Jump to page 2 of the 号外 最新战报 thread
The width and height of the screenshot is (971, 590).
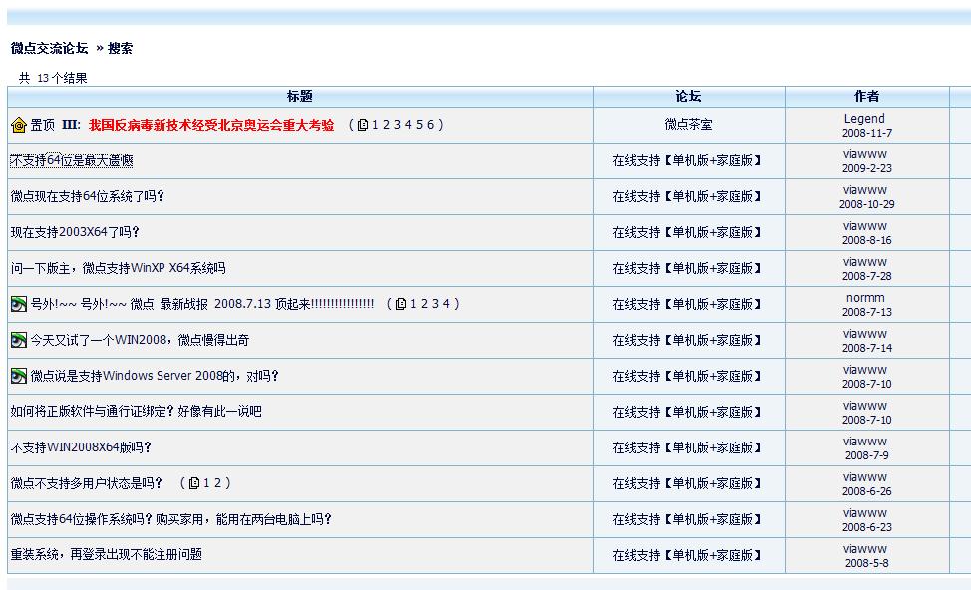tap(424, 304)
